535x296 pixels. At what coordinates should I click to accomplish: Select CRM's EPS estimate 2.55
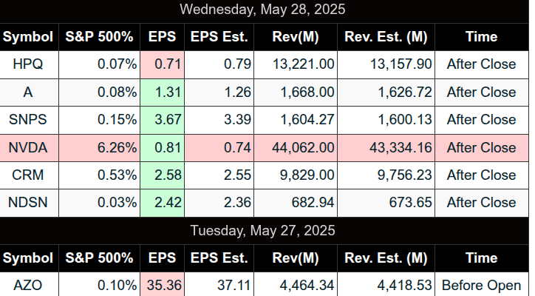point(219,175)
